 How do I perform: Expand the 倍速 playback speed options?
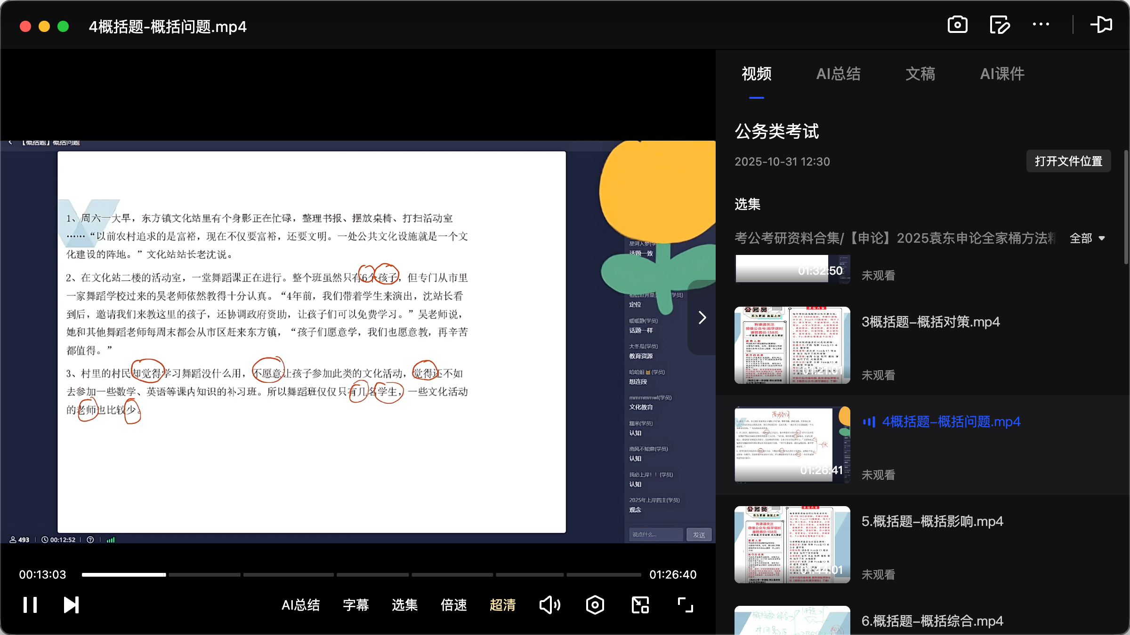coord(453,605)
